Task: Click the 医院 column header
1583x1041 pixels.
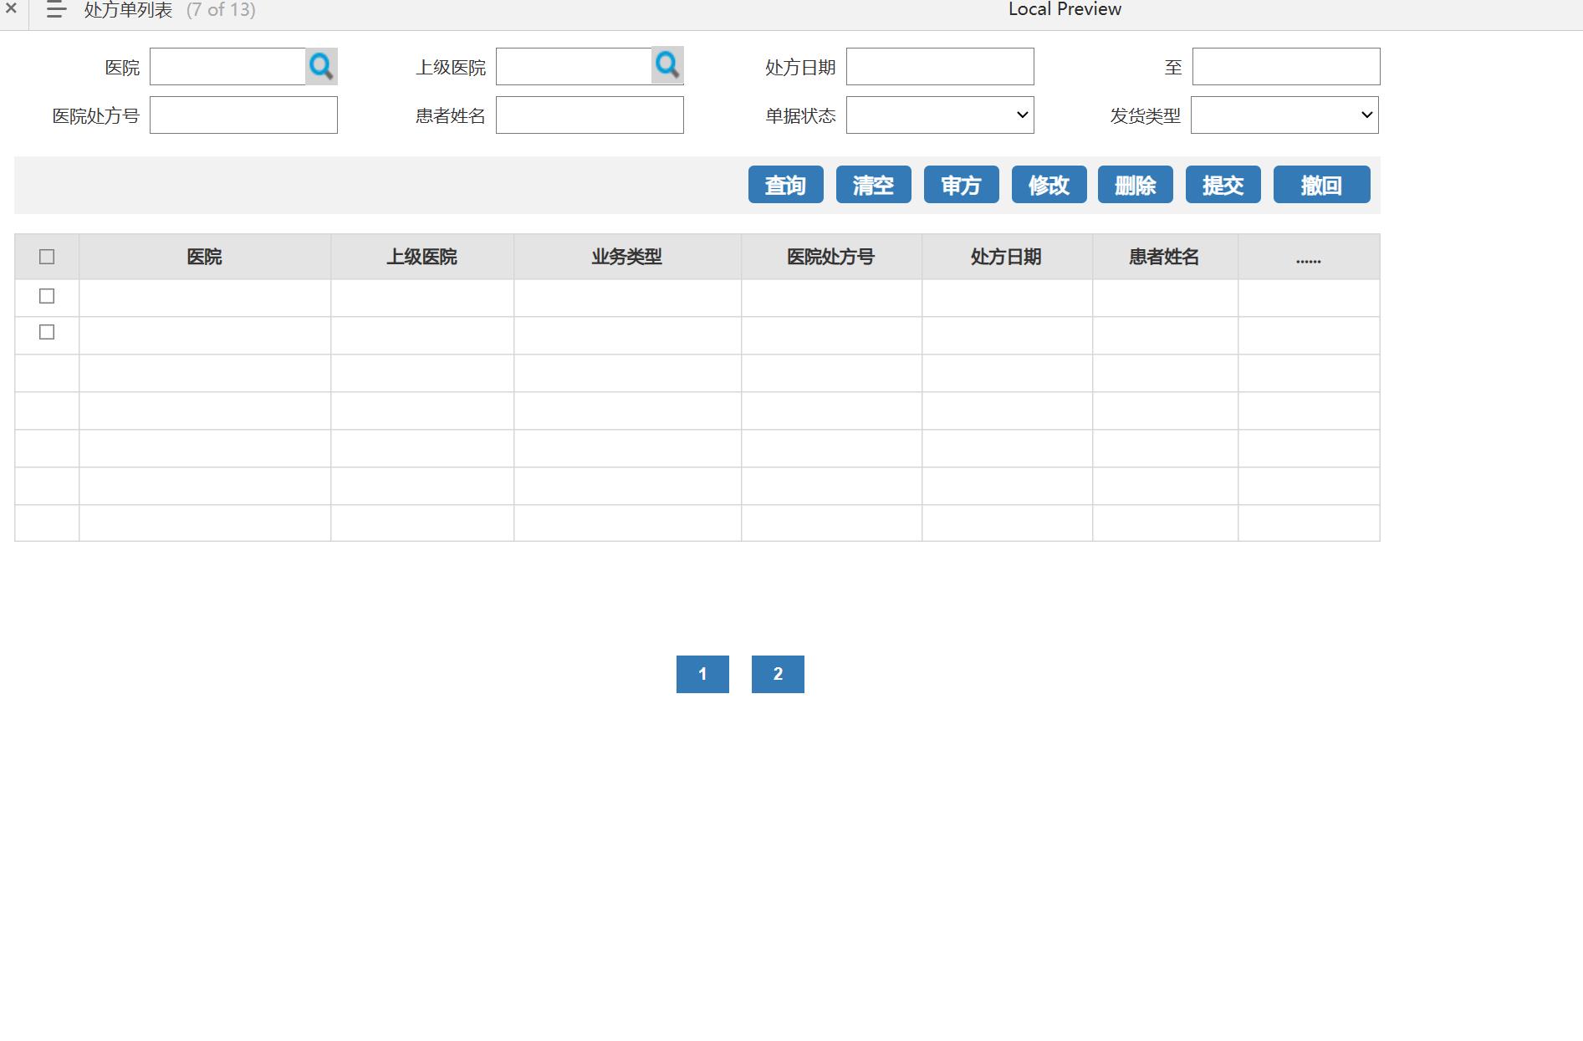Action: tap(205, 257)
